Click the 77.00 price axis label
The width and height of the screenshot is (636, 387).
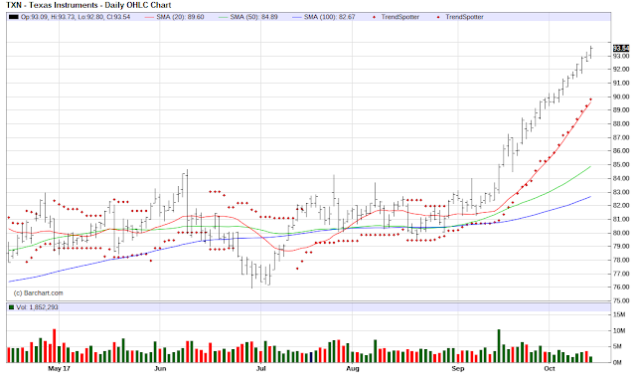621,274
